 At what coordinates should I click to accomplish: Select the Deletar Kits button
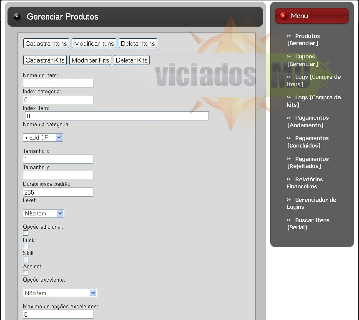132,60
